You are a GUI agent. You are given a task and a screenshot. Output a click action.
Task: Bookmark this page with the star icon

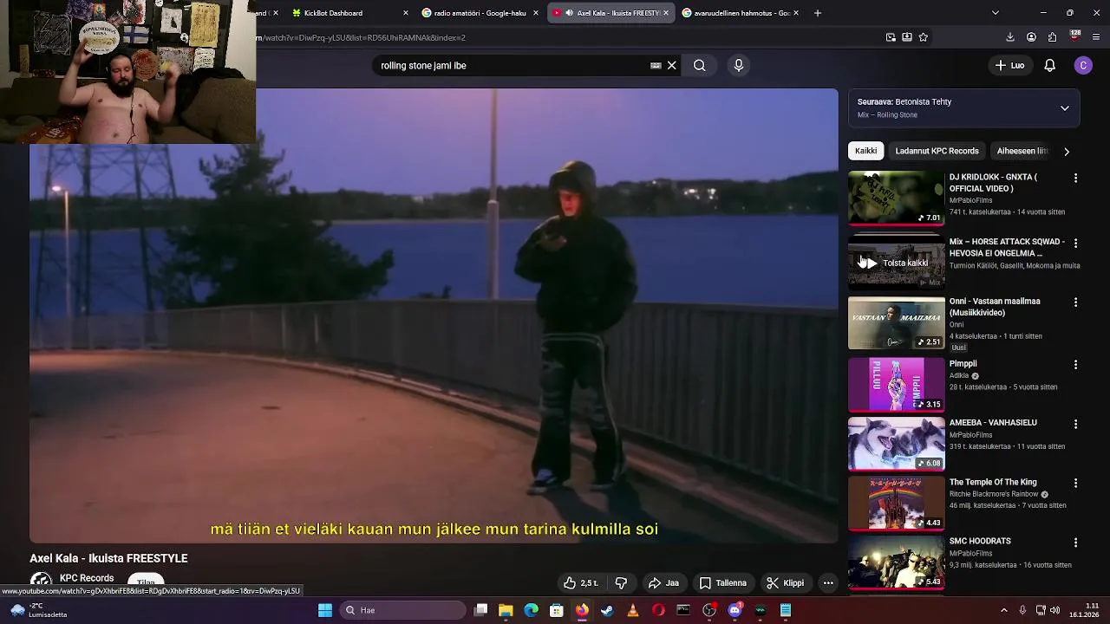click(923, 37)
